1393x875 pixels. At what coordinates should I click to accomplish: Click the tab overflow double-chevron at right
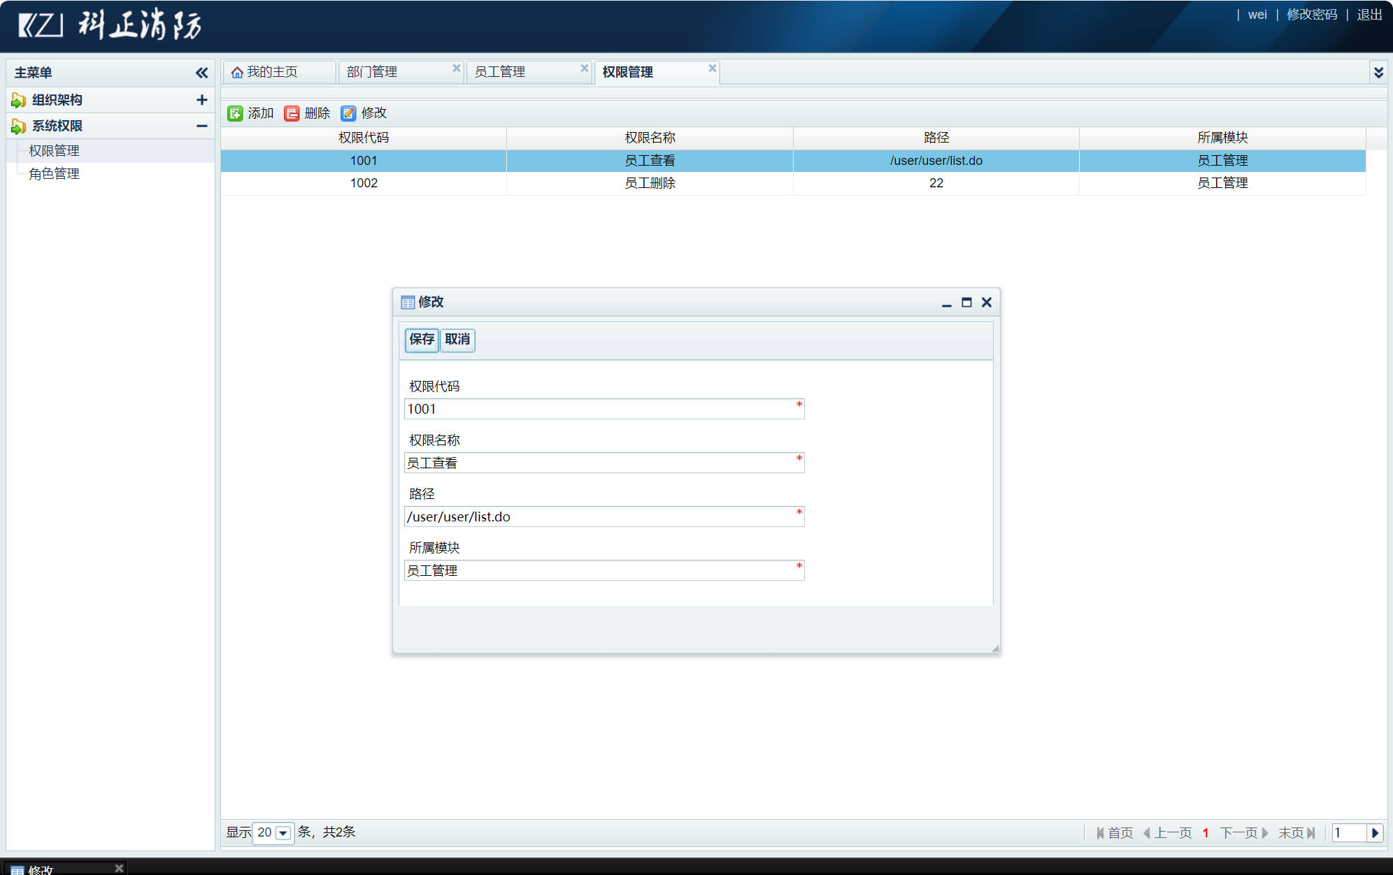(1378, 72)
